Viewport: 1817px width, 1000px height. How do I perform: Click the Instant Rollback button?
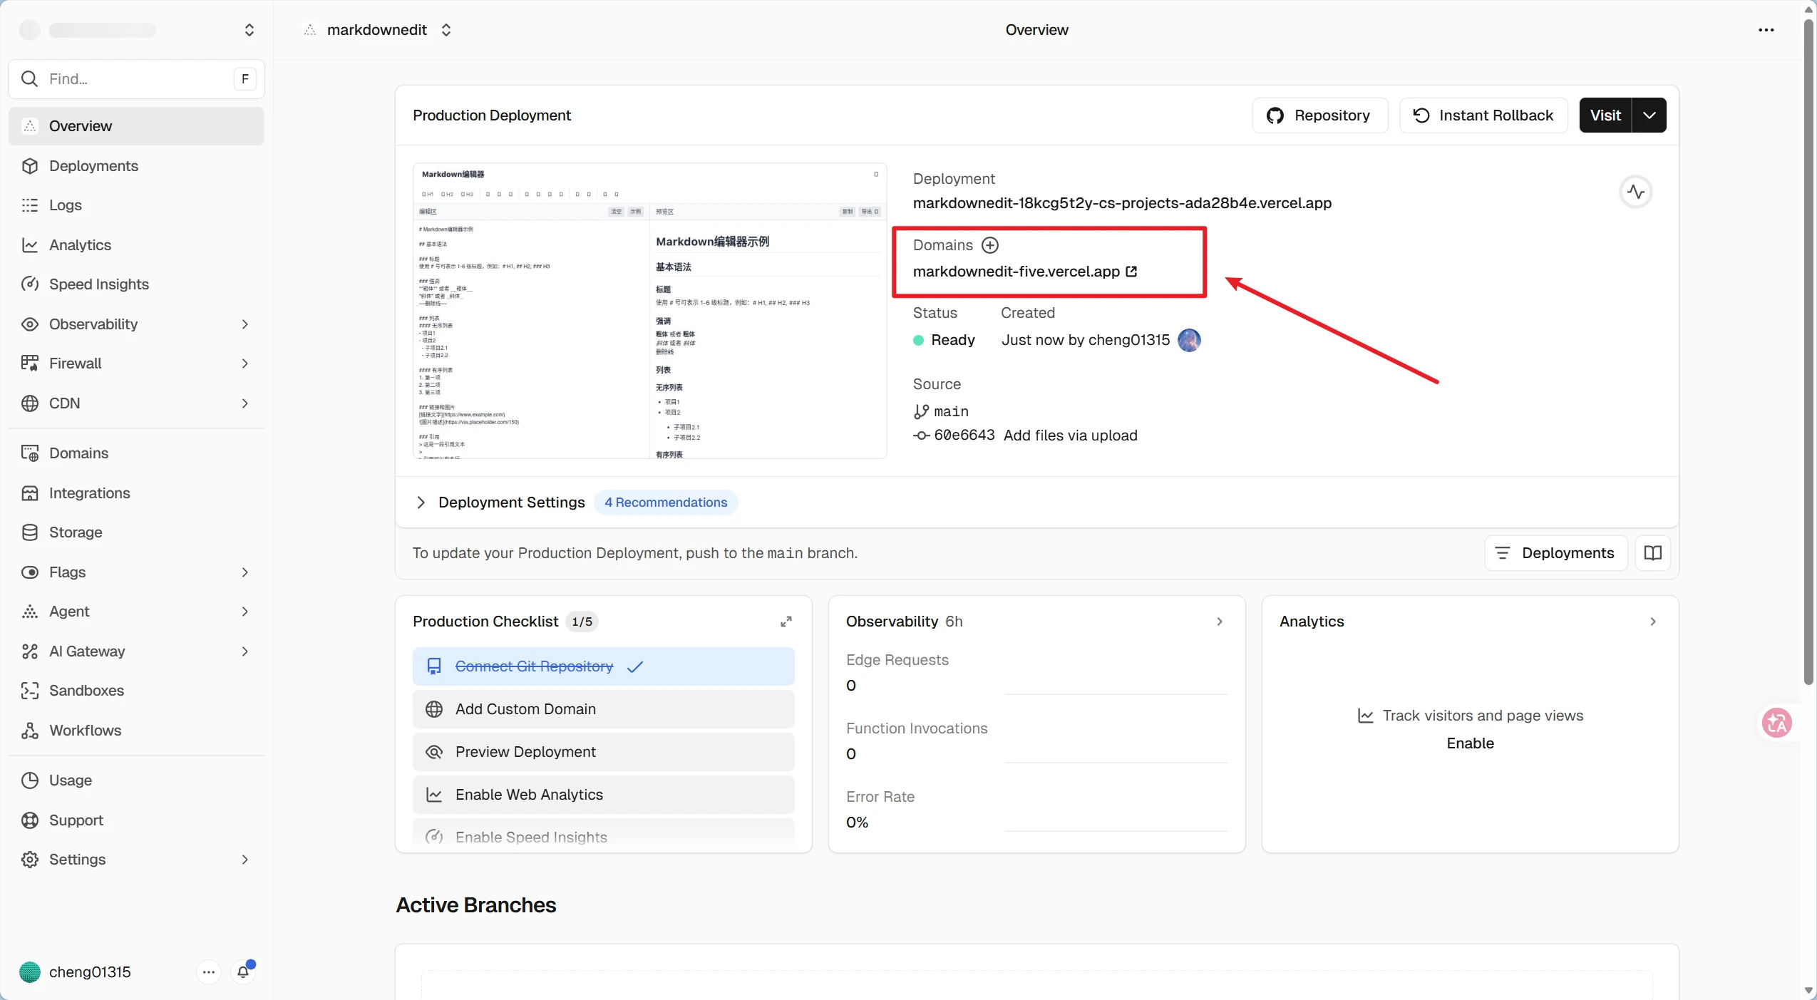1483,115
